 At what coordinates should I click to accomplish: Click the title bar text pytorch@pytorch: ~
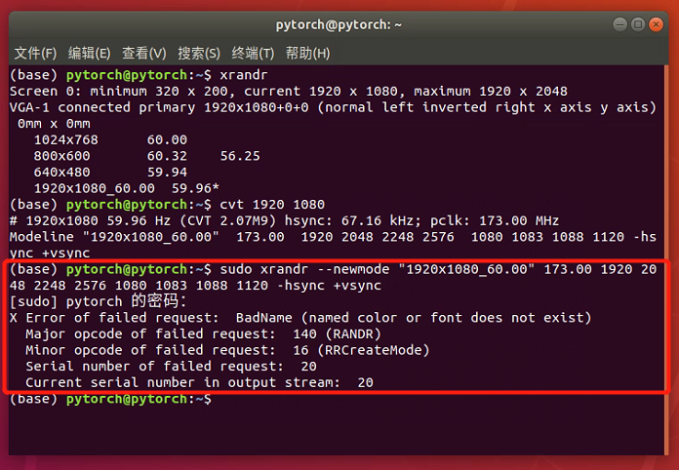339,25
